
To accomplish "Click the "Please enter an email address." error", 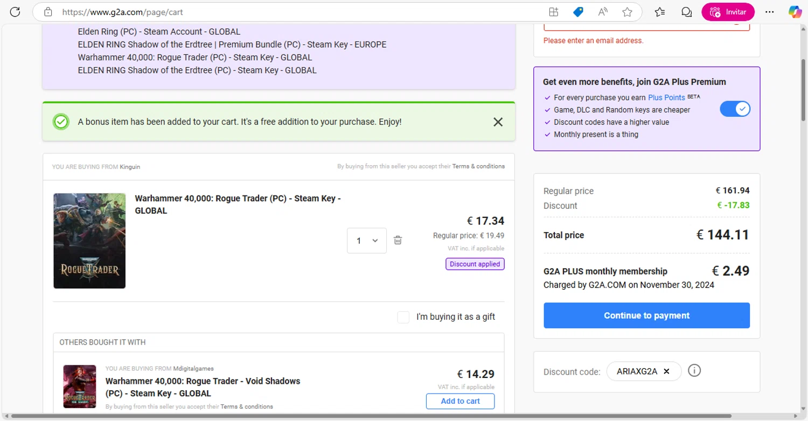I will (594, 40).
